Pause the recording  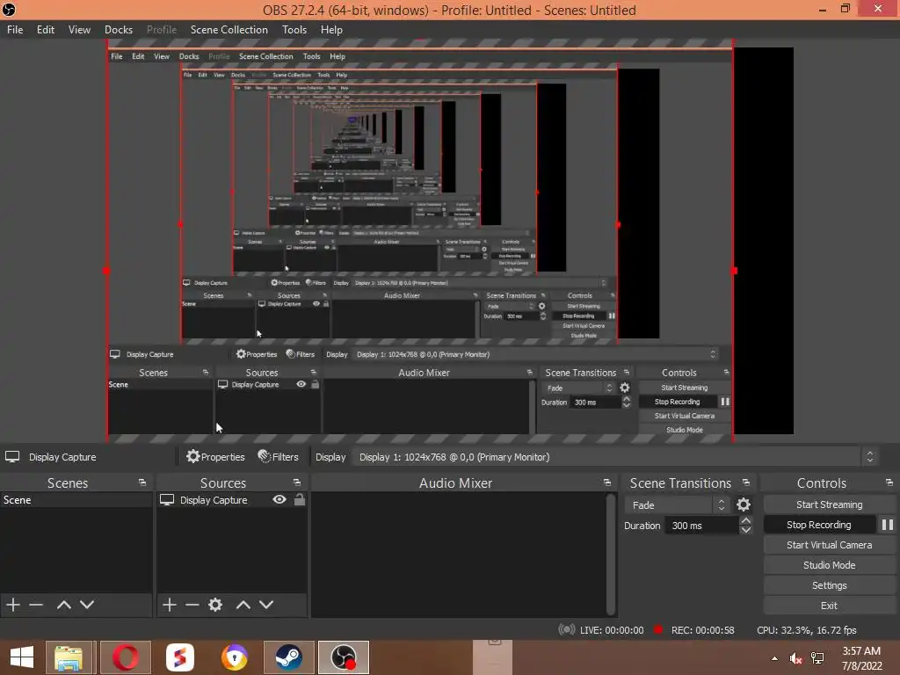[x=887, y=525]
